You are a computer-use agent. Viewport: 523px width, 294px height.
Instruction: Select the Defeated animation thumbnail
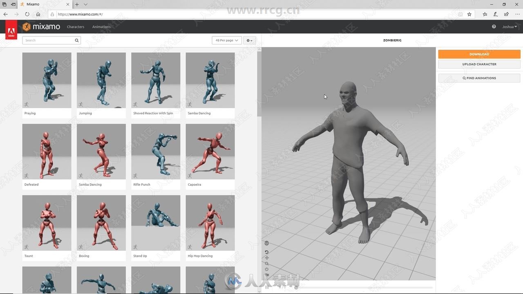[47, 151]
